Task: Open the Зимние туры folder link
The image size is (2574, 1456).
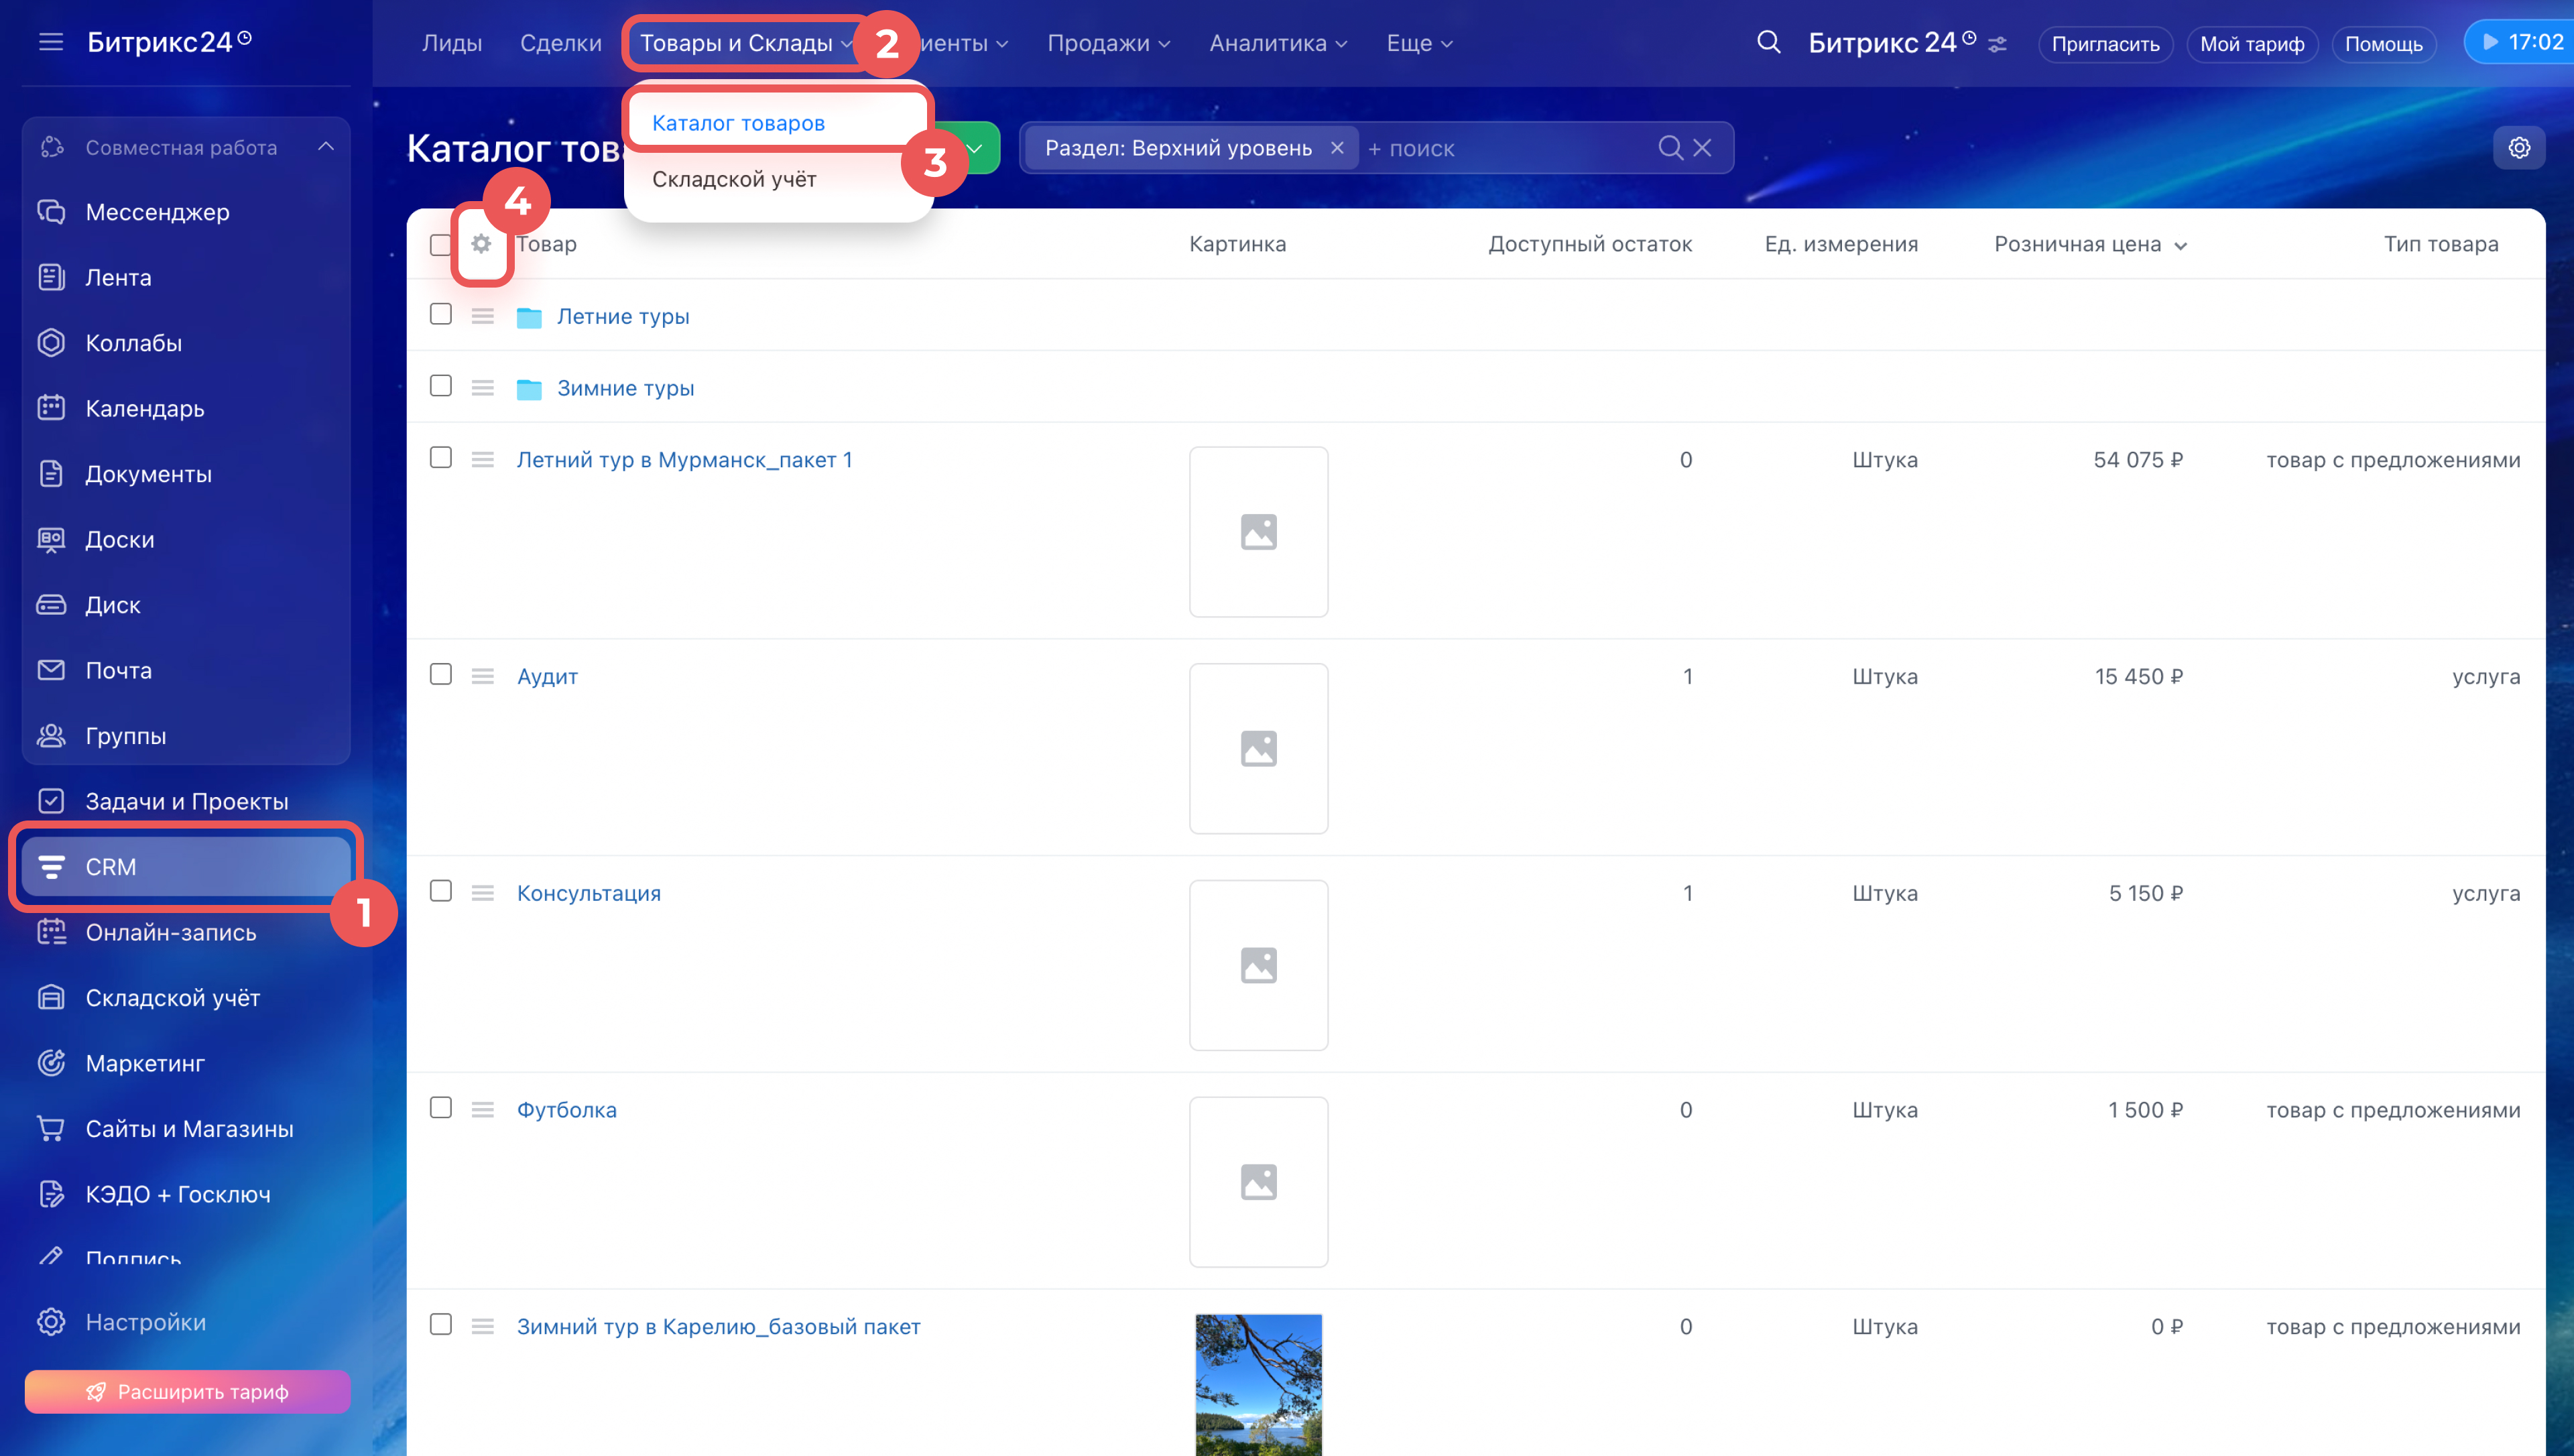Action: click(625, 388)
